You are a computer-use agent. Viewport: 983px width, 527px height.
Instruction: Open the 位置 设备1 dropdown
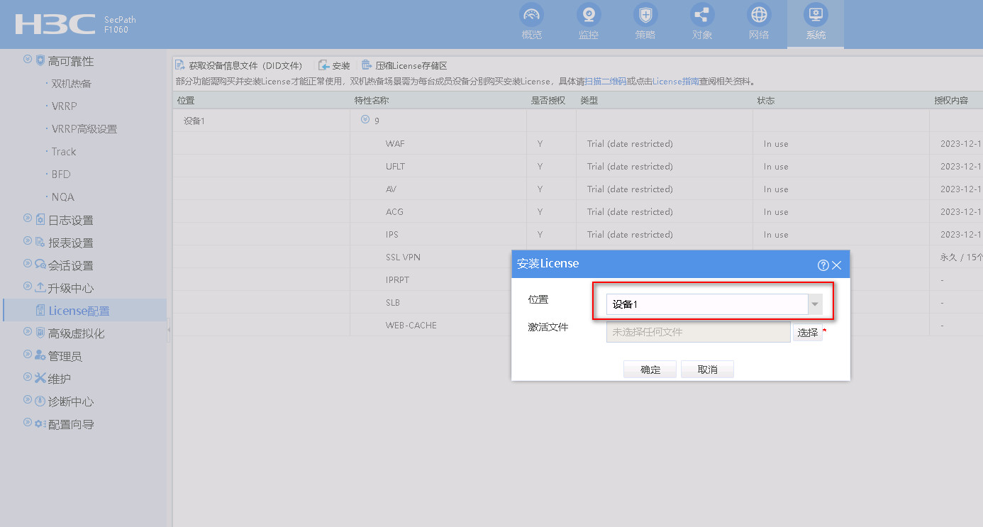(815, 304)
